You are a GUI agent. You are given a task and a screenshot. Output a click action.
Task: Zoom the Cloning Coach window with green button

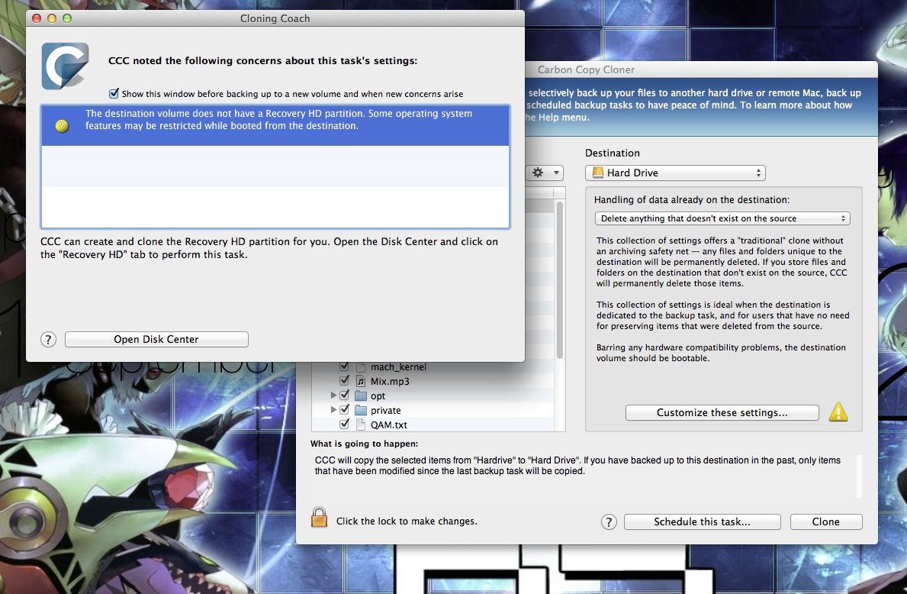click(67, 18)
